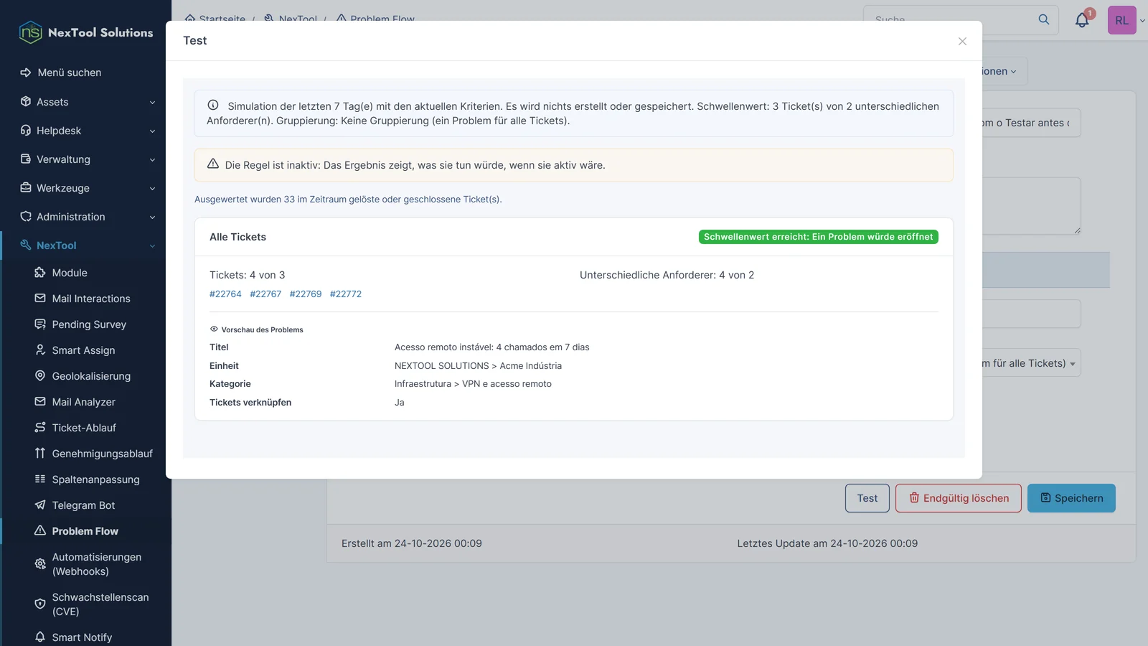Click the Speichern button
The width and height of the screenshot is (1148, 646).
click(x=1071, y=498)
